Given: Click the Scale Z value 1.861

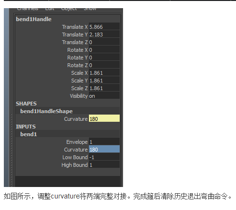Looking at the screenshot, I should pyautogui.click(x=104, y=88).
